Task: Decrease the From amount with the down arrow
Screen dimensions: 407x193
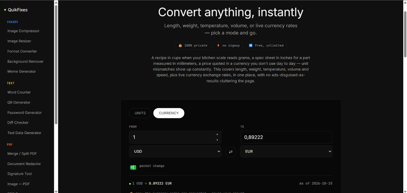Action: coord(217,140)
